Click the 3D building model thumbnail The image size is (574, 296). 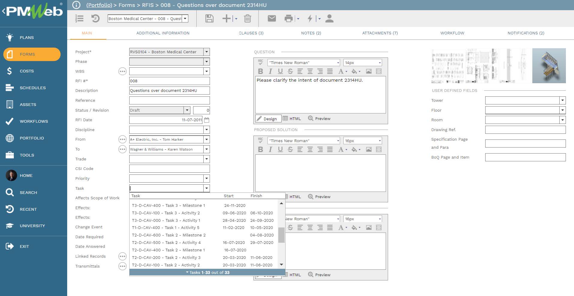pos(549,66)
